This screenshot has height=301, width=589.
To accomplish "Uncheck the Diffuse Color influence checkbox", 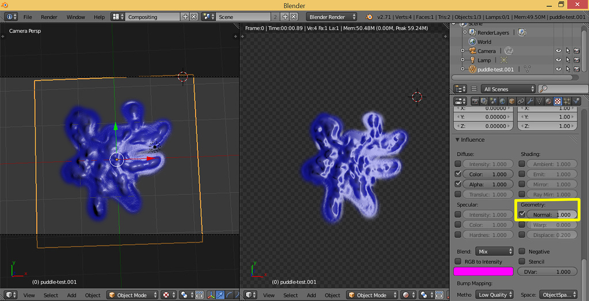I will coord(458,174).
